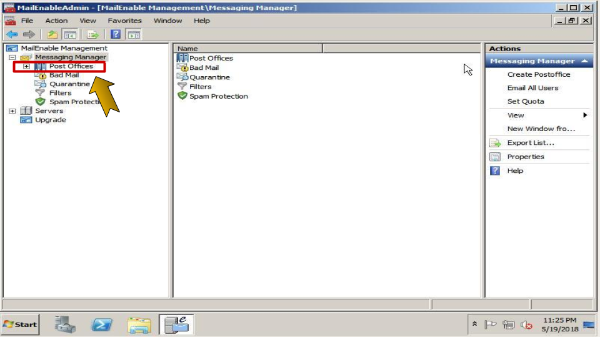Click the Filters funnel icon in the tree
Screen dimensions: 600x337
click(x=40, y=93)
